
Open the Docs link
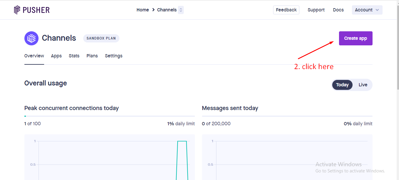338,10
